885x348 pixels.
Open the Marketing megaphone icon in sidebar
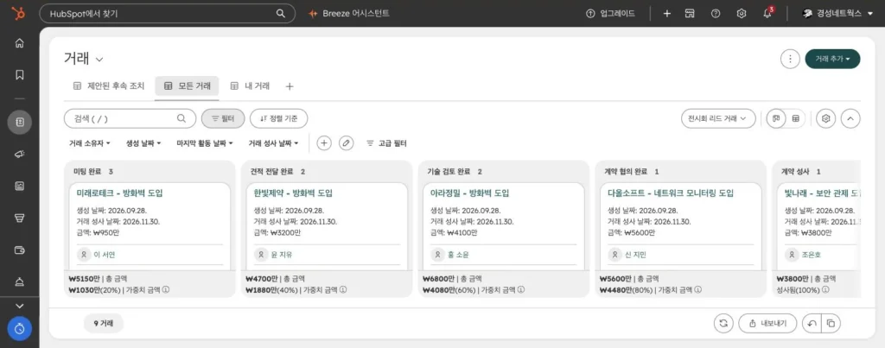[19, 154]
